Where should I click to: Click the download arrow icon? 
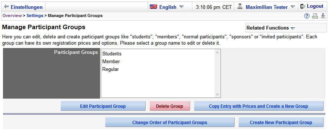(x=323, y=16)
